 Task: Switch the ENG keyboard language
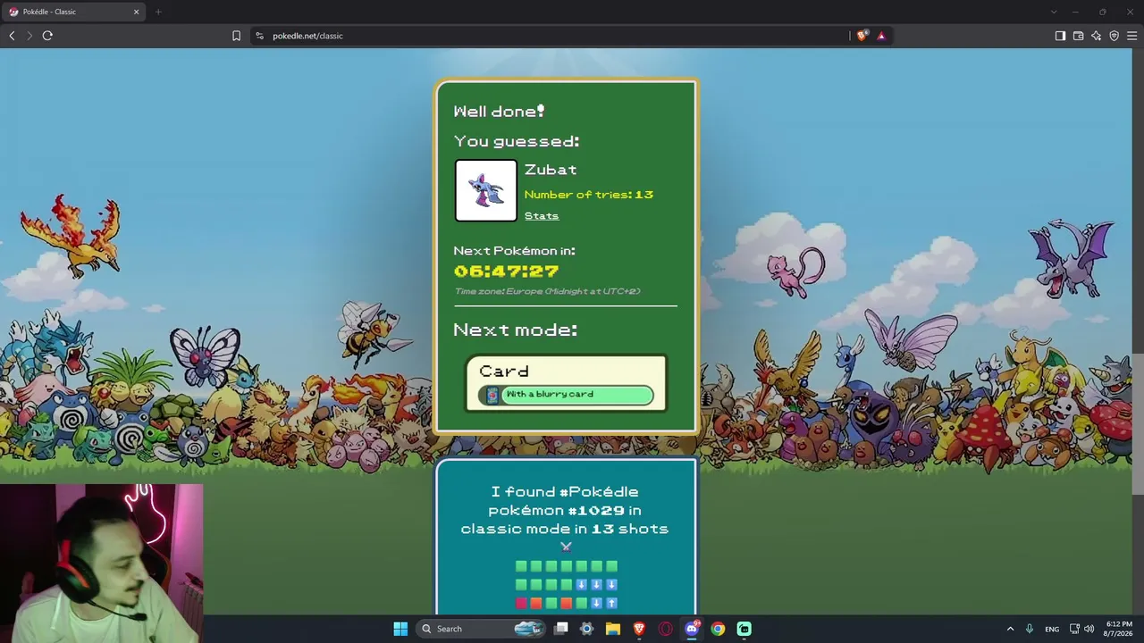(1052, 629)
